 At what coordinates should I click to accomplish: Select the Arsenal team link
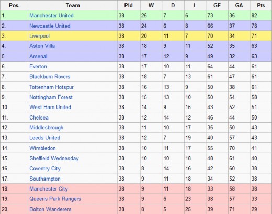pyautogui.click(x=38, y=56)
